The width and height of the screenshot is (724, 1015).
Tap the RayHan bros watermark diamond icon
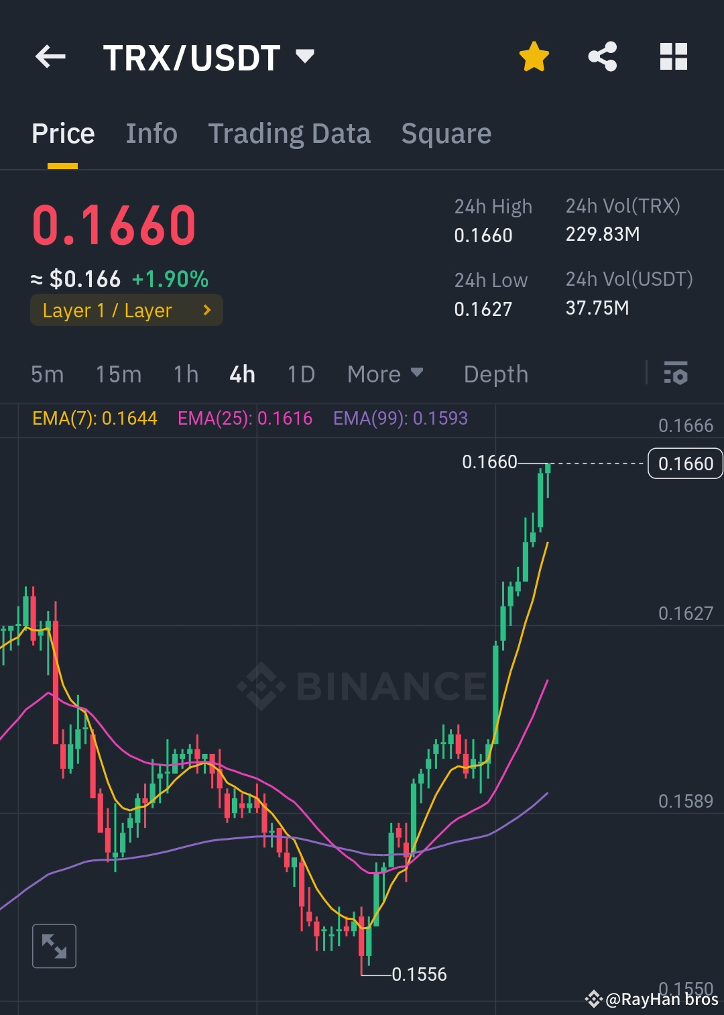[x=595, y=999]
